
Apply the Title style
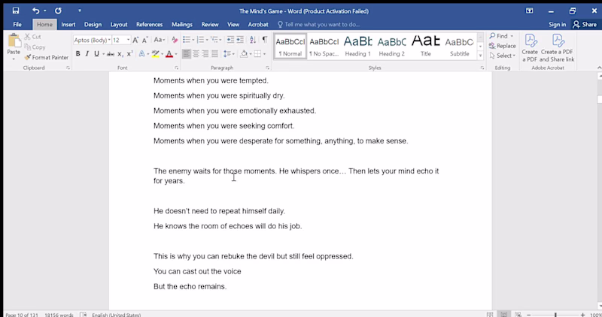click(426, 46)
